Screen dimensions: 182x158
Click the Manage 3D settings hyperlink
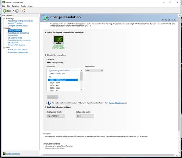click(116, 103)
